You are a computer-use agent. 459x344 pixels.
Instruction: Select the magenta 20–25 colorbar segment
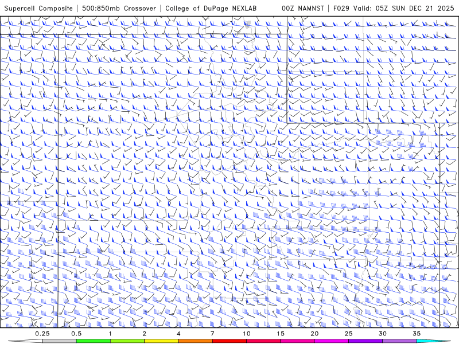pos(332,341)
